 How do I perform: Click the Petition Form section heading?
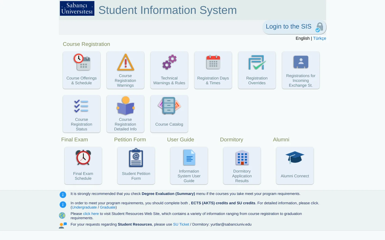point(130,140)
